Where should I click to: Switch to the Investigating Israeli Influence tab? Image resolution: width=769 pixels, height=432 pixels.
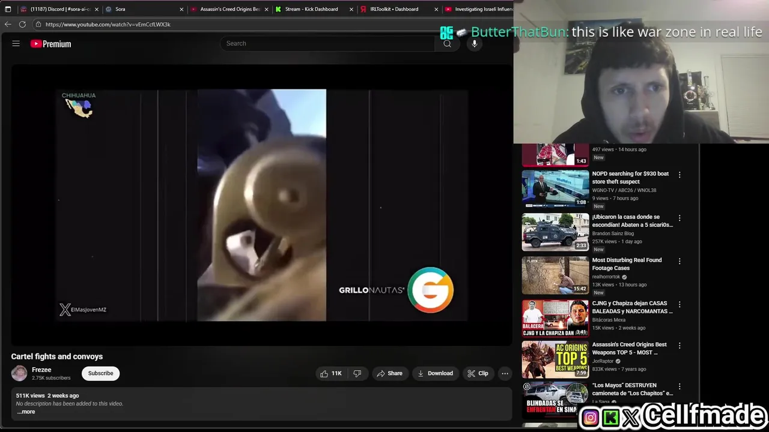(478, 9)
